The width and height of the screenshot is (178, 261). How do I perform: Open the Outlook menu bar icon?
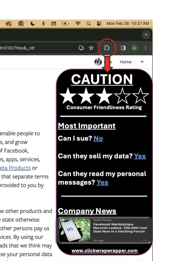click(x=21, y=24)
